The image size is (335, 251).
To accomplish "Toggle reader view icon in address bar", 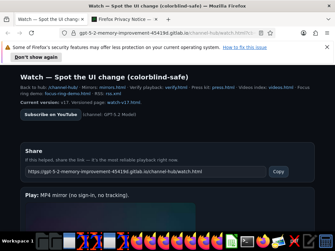I will point(261,33).
